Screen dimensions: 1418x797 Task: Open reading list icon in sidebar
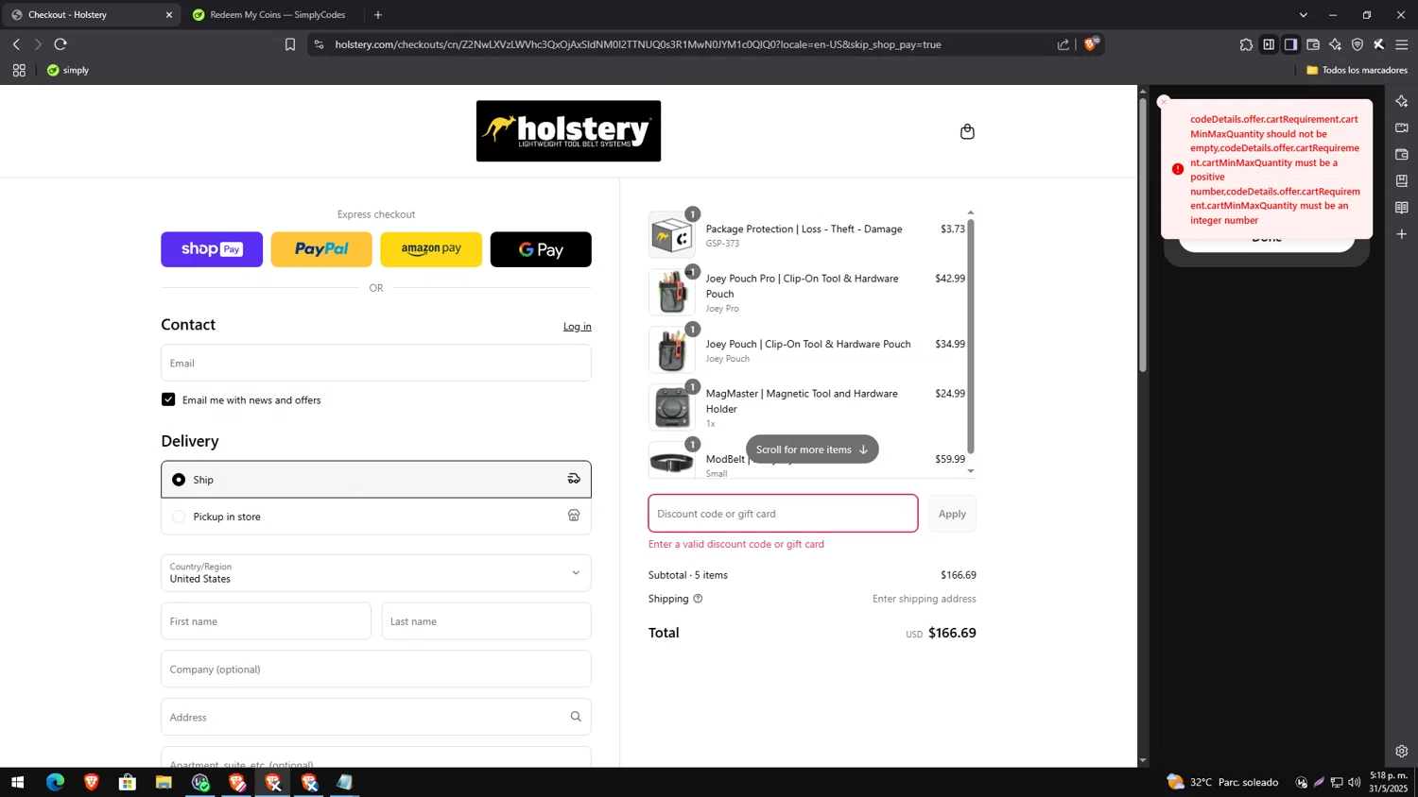pyautogui.click(x=1402, y=207)
